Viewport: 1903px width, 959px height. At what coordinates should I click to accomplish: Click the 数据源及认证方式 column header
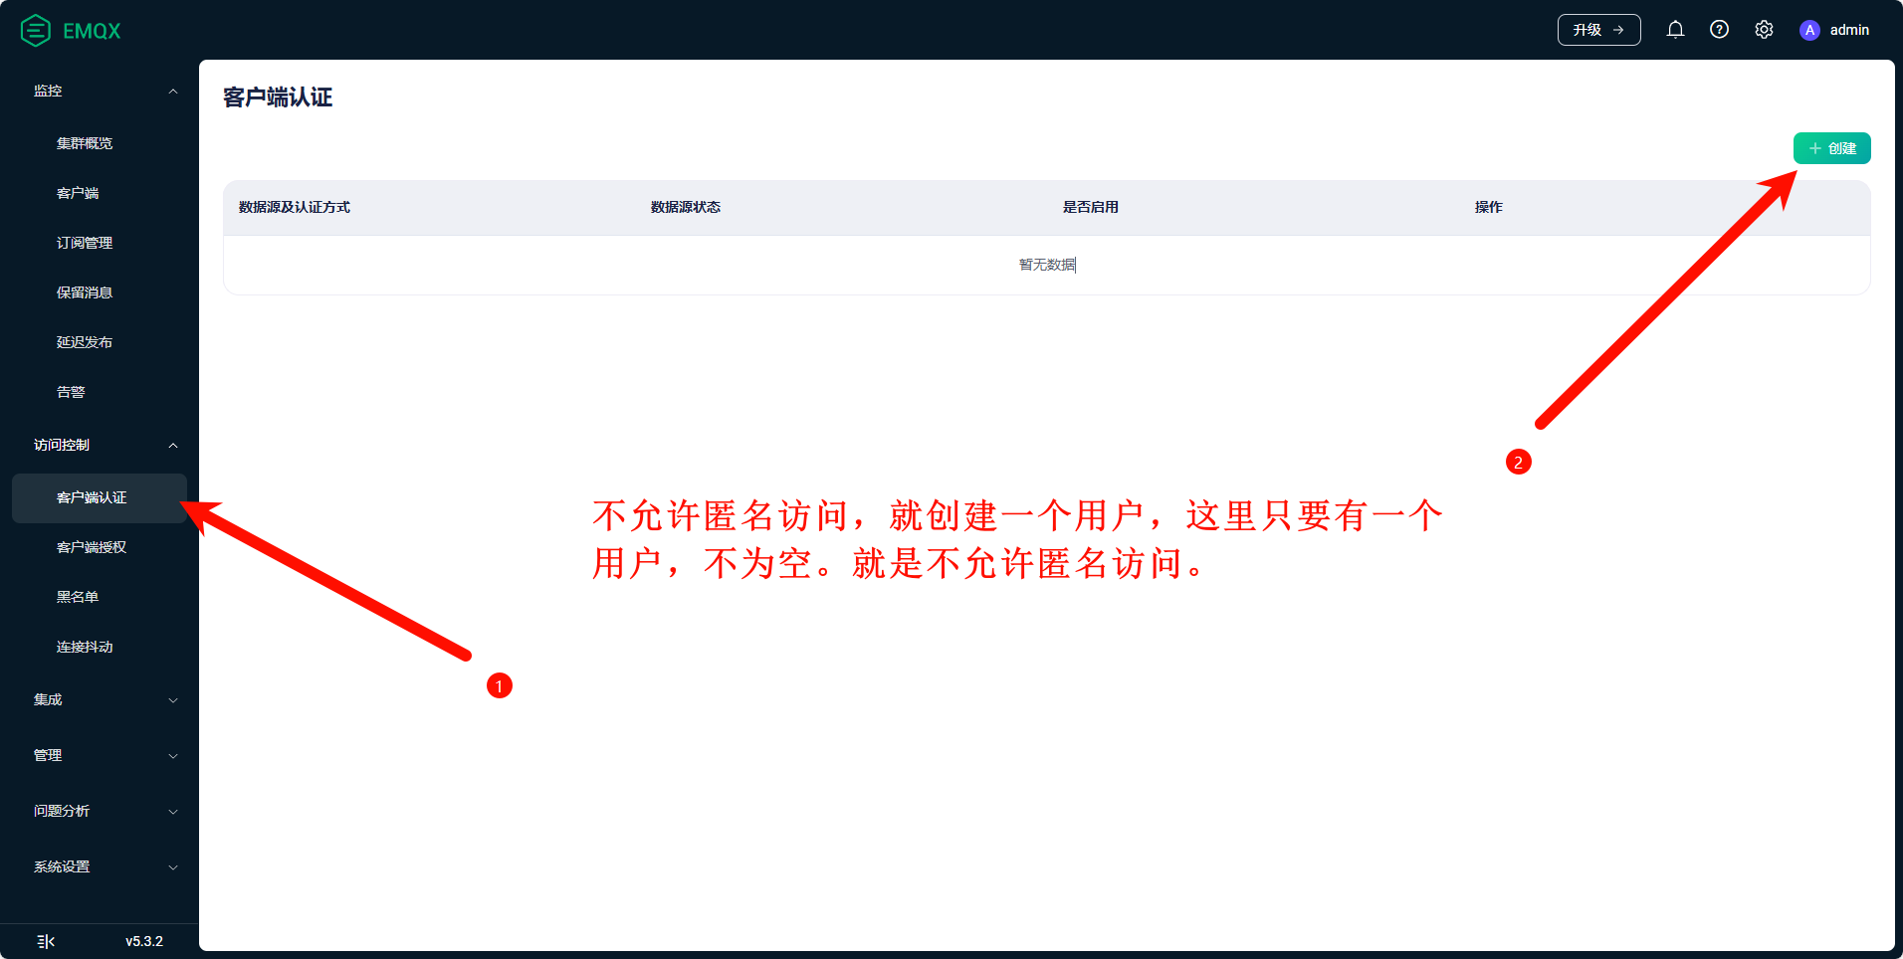(x=295, y=207)
